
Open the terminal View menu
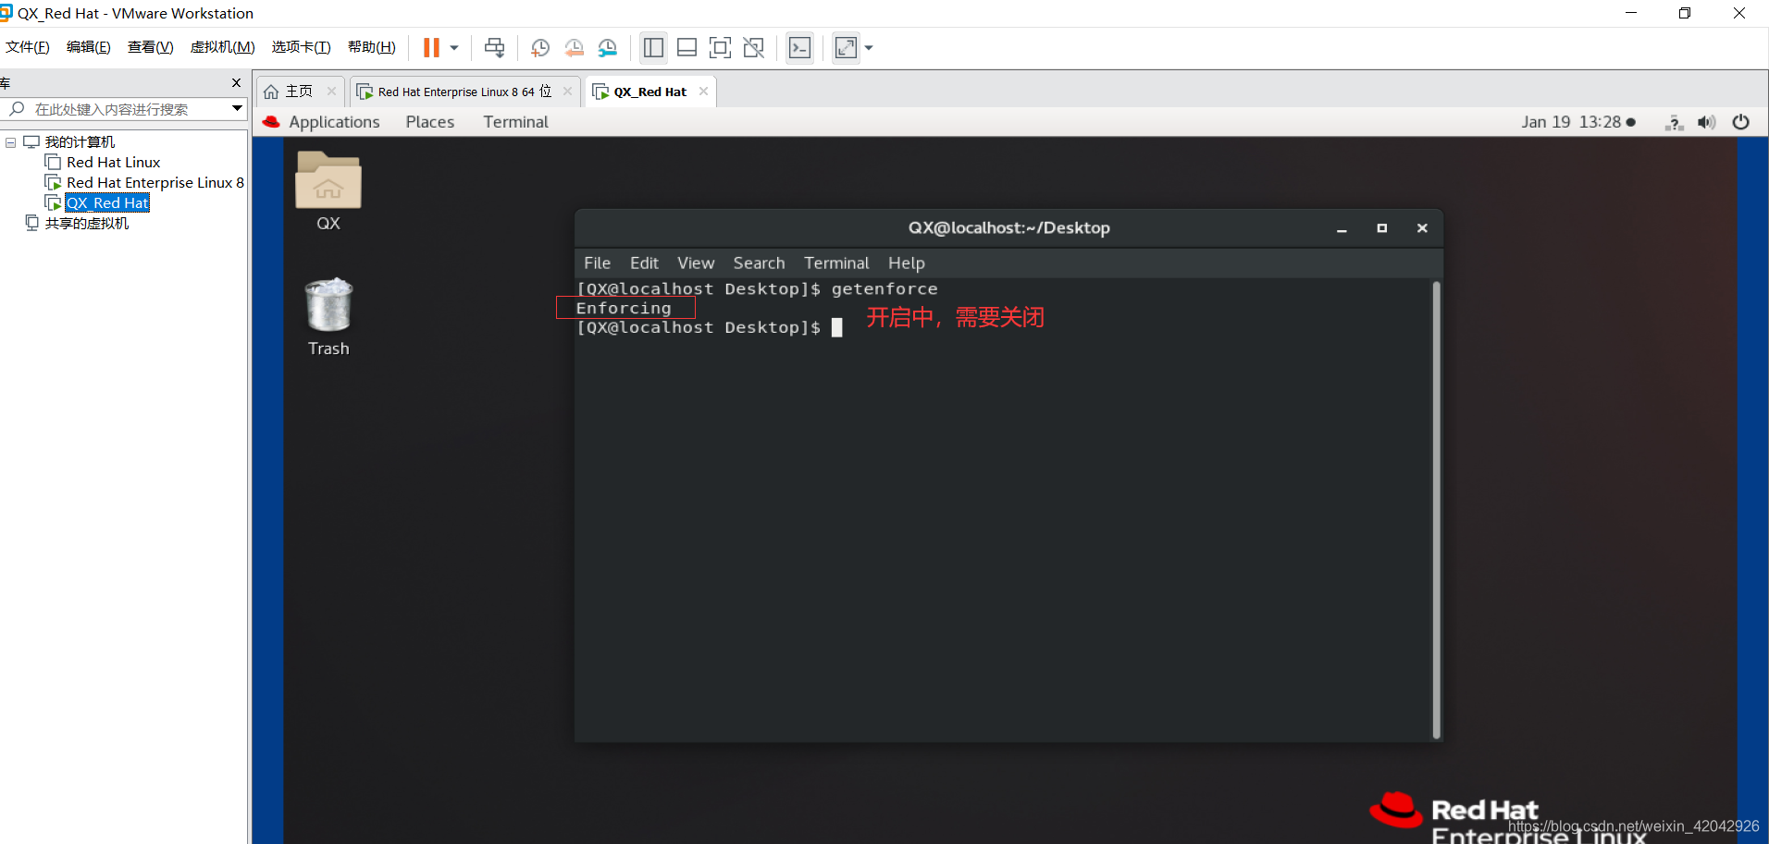coord(696,263)
